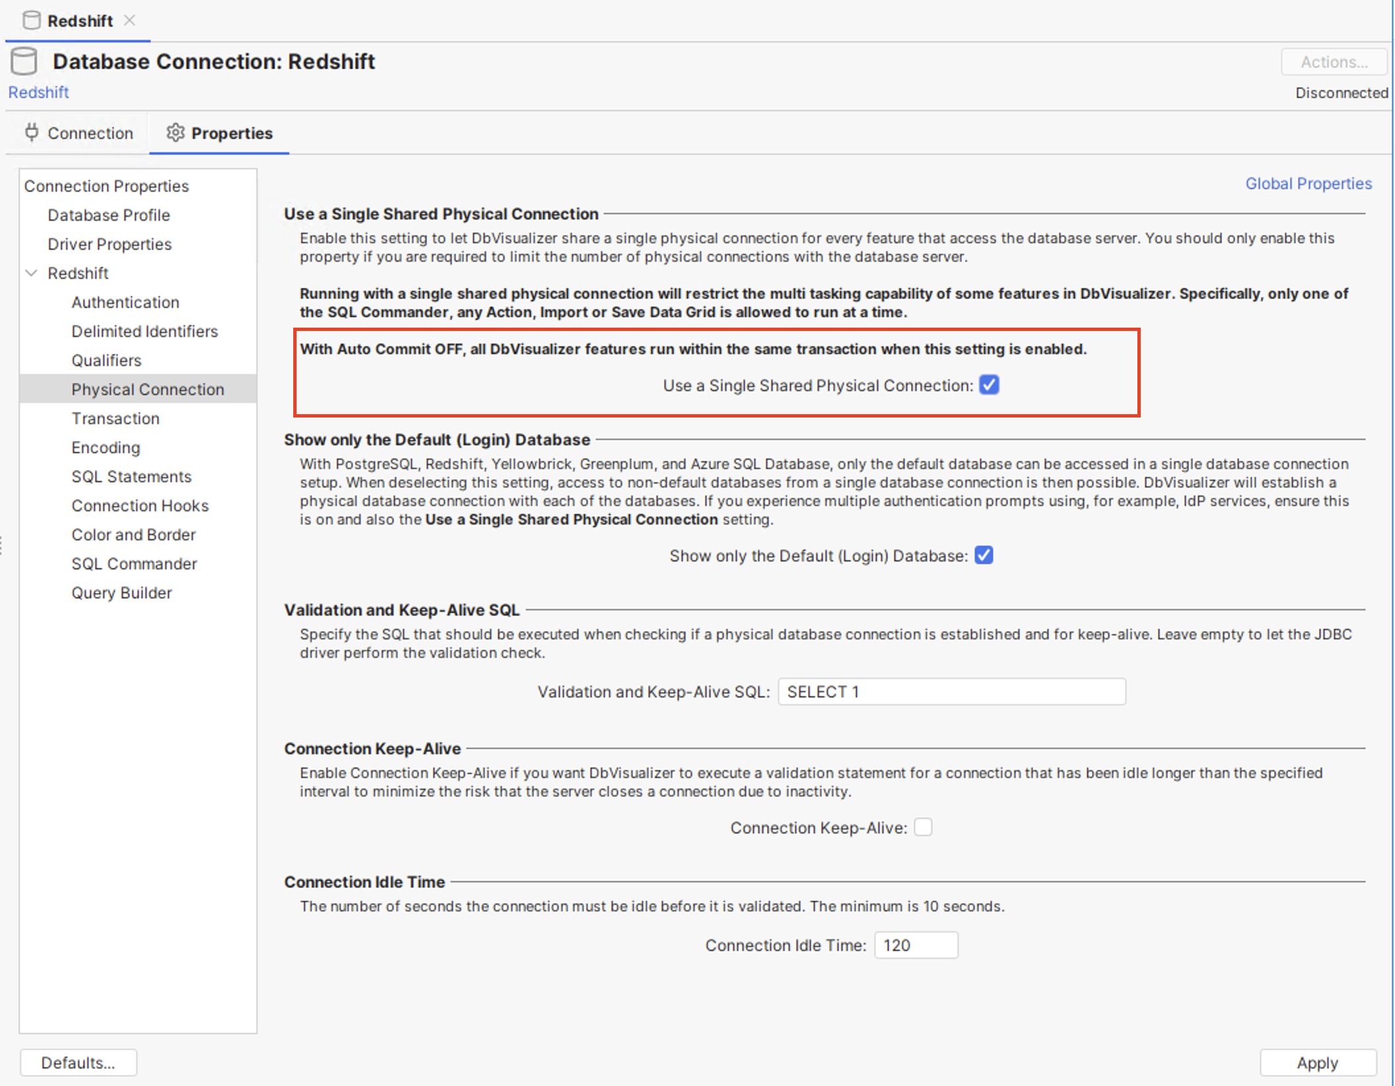Click the Actions... button
The image size is (1395, 1086).
(x=1334, y=62)
